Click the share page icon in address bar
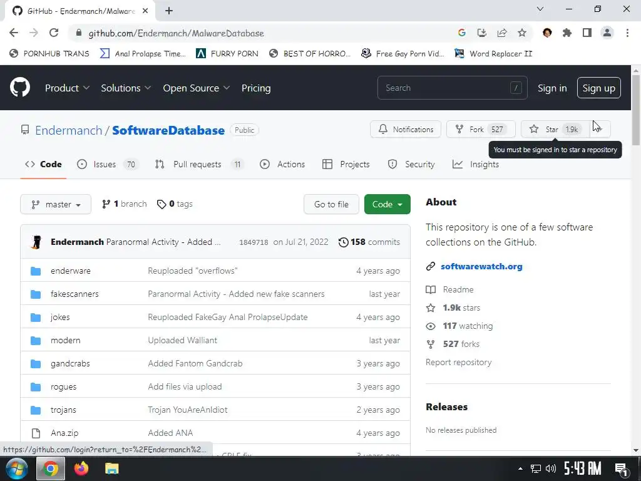Viewport: 641px width, 481px height. tap(502, 33)
